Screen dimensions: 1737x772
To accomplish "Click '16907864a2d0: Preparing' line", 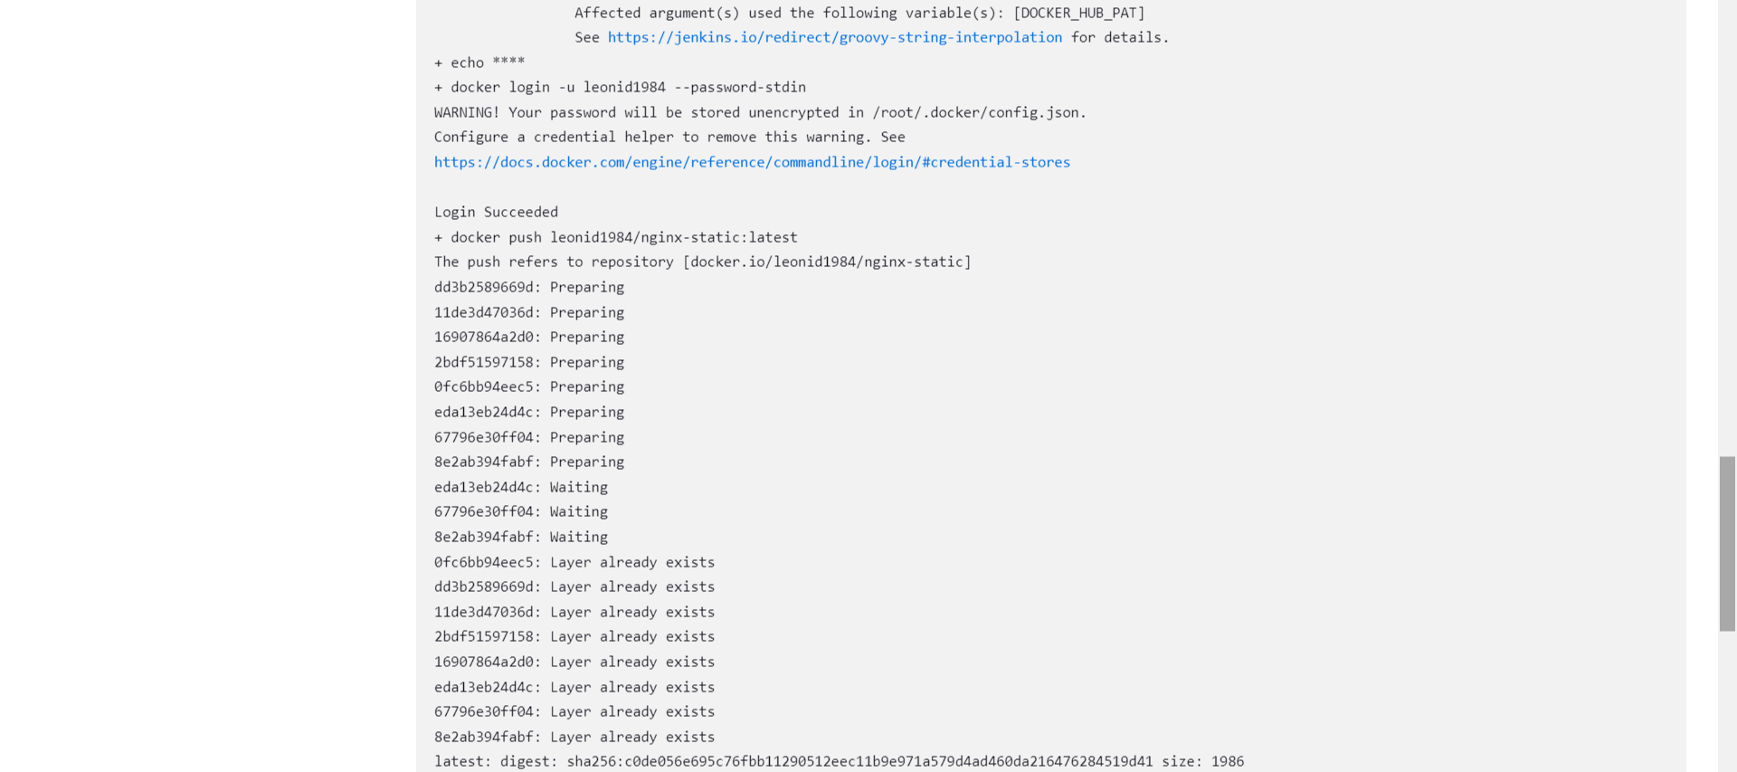I will point(529,337).
